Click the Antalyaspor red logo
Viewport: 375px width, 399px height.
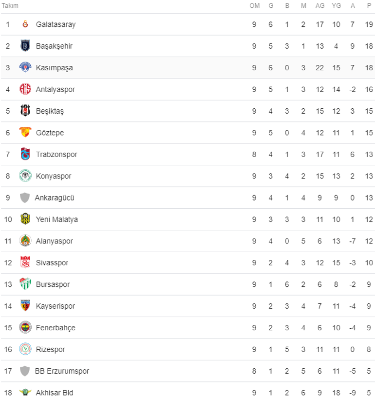coord(25,89)
